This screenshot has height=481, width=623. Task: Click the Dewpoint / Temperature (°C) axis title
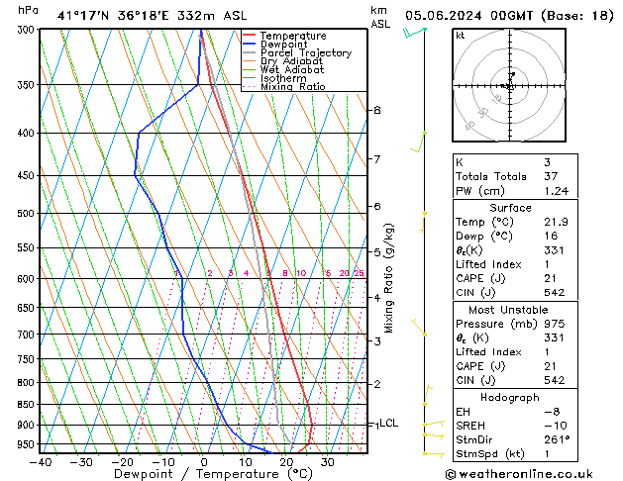click(213, 474)
